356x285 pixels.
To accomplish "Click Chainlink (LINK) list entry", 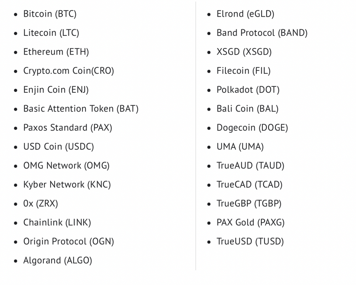I will pos(57,223).
